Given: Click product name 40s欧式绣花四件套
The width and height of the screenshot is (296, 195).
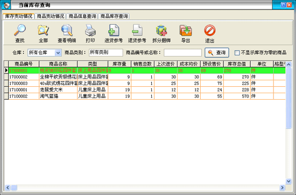Looking at the screenshot, I should pyautogui.click(x=58, y=83).
